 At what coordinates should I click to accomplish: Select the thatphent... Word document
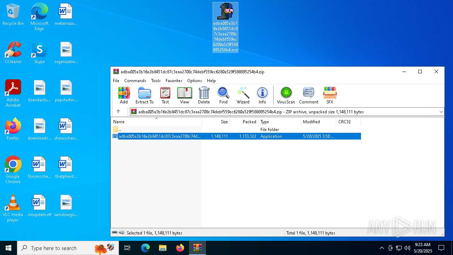pos(66,168)
